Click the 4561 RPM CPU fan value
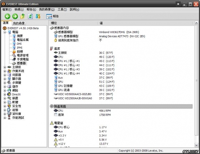Screen dimensions: 200x154 [105, 111]
